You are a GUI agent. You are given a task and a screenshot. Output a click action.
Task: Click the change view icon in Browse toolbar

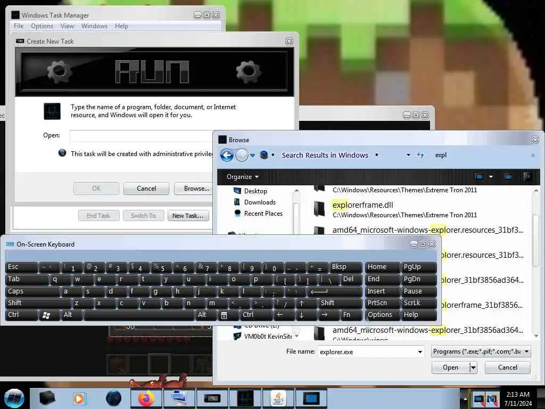coord(480,177)
